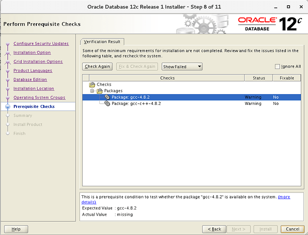The width and height of the screenshot is (308, 235).
Task: Close the installer window
Action: (301, 7)
